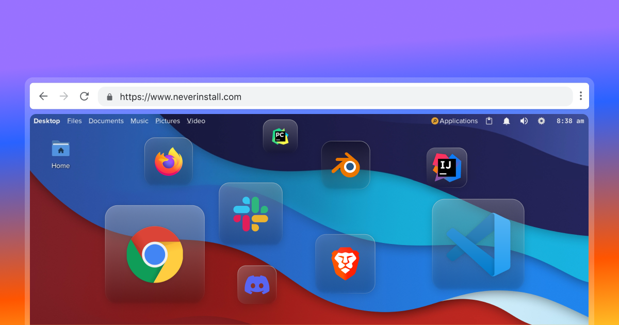Open the Brave browser icon

(345, 264)
